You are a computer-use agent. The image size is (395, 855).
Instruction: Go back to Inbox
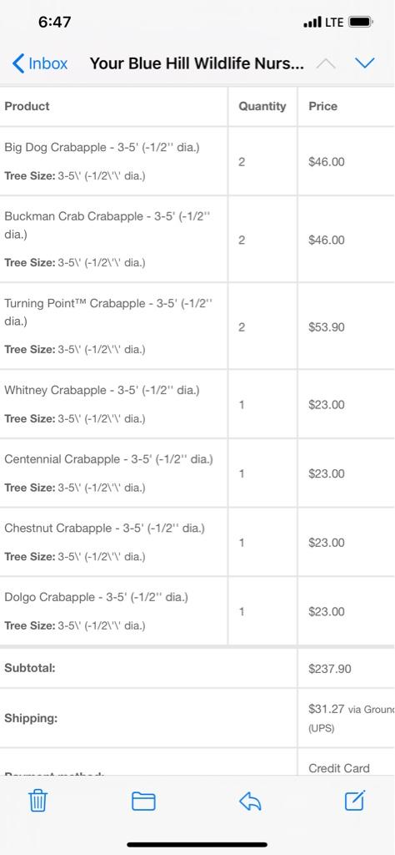pos(40,63)
